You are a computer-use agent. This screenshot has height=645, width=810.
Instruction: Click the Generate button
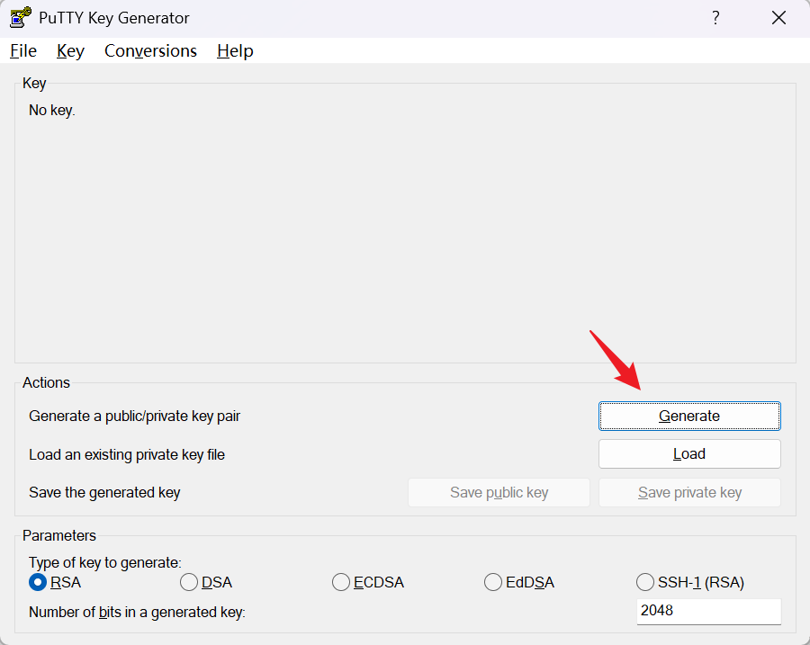689,416
